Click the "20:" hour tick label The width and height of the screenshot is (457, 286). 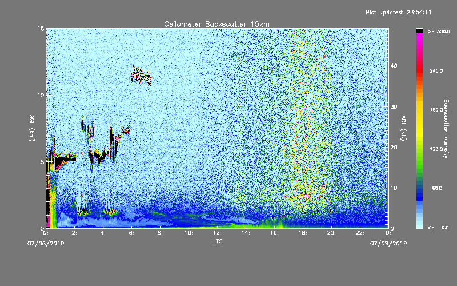click(331, 233)
